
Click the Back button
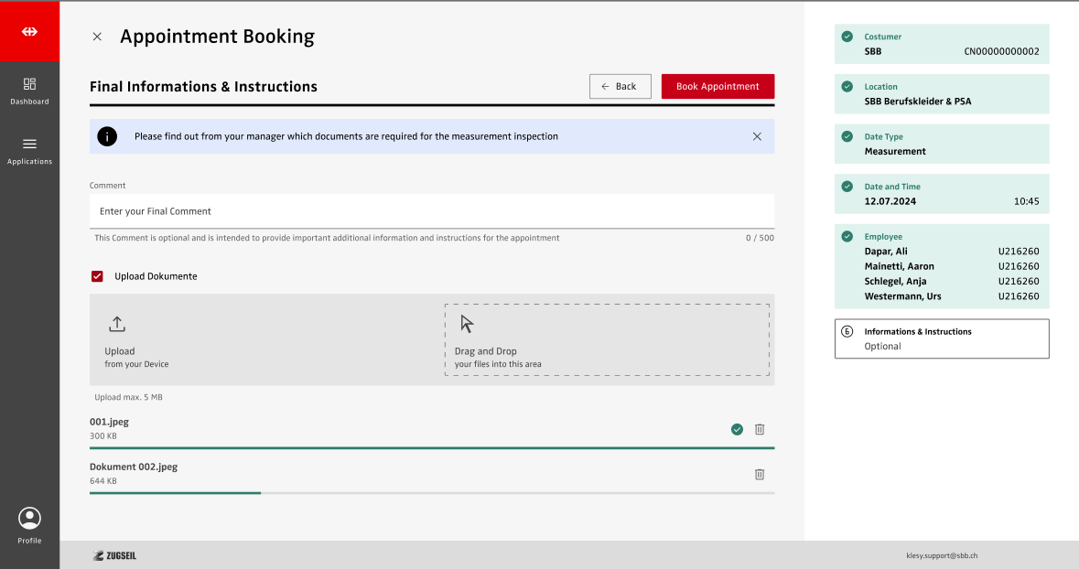tap(620, 86)
